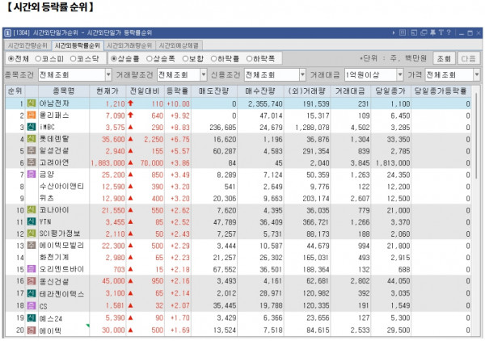Click the window number 1 icon in title bar
The width and height of the screenshot is (485, 341).
coord(8,33)
